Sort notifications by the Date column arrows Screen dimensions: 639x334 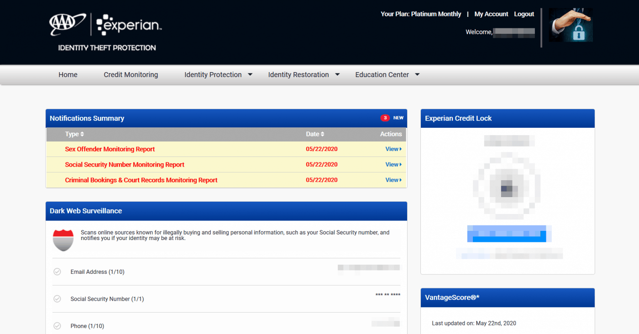(x=322, y=134)
